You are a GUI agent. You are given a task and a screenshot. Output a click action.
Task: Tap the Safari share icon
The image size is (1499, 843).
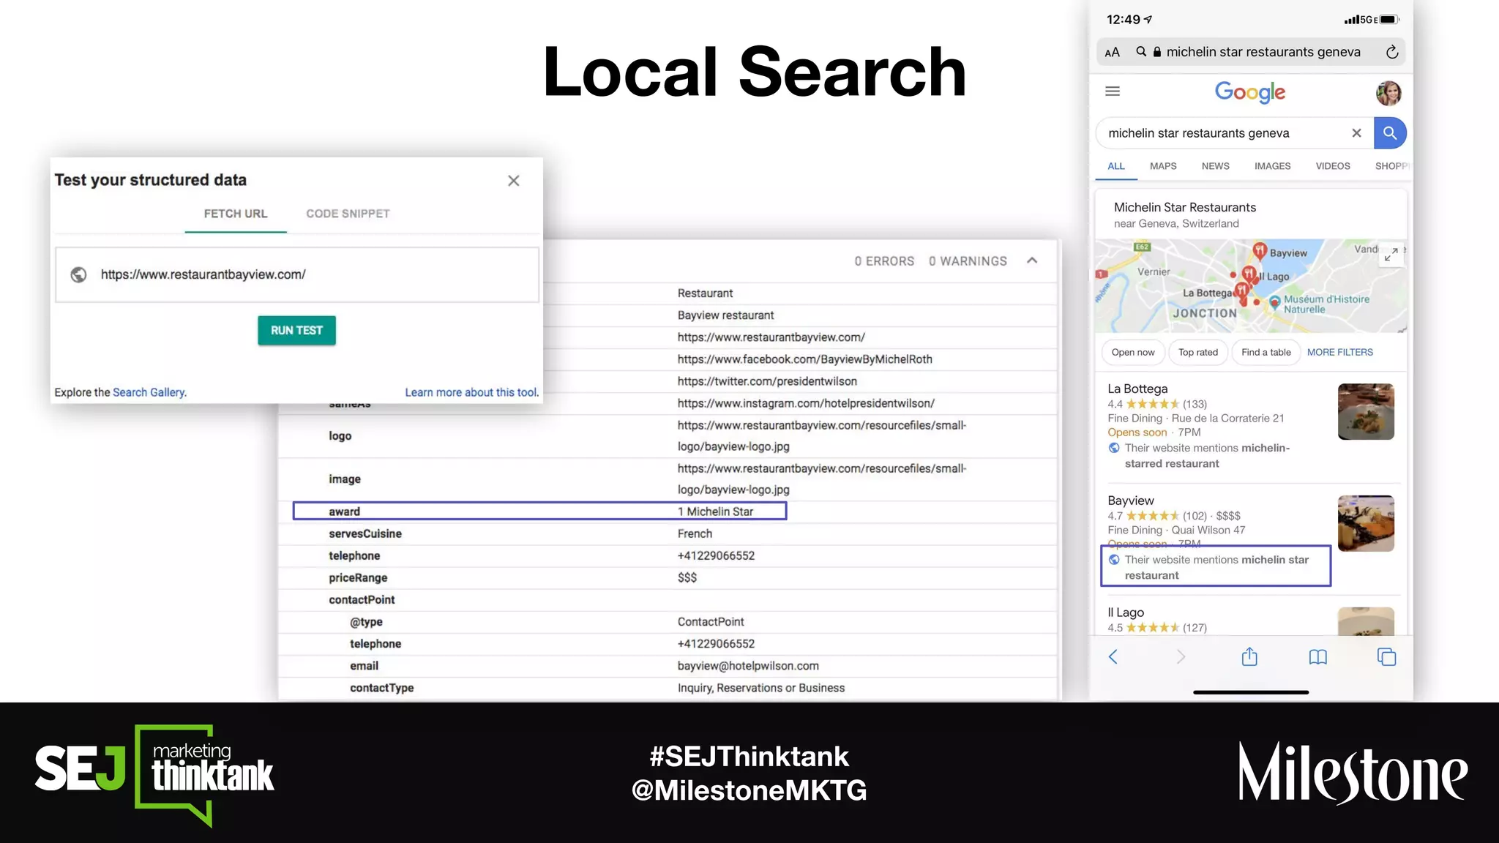(1249, 656)
